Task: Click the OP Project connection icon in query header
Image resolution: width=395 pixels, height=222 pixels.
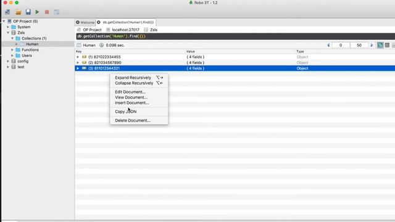Action: (79, 30)
